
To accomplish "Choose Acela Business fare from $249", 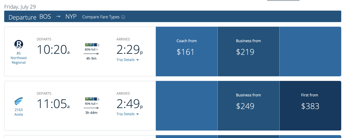I will pos(248,106).
